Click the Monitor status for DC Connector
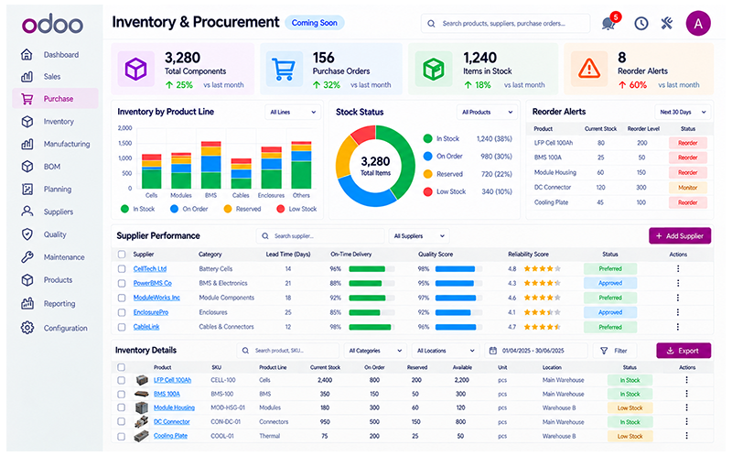 (688, 188)
